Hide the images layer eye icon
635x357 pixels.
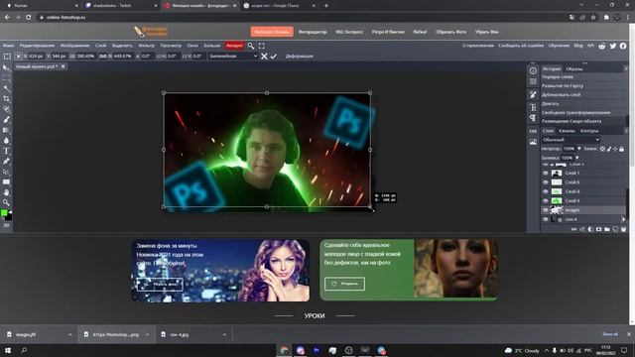(546, 210)
